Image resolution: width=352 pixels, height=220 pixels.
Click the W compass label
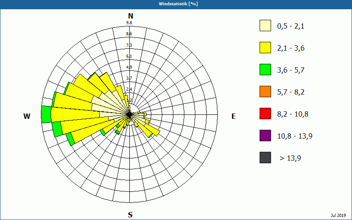(x=27, y=116)
